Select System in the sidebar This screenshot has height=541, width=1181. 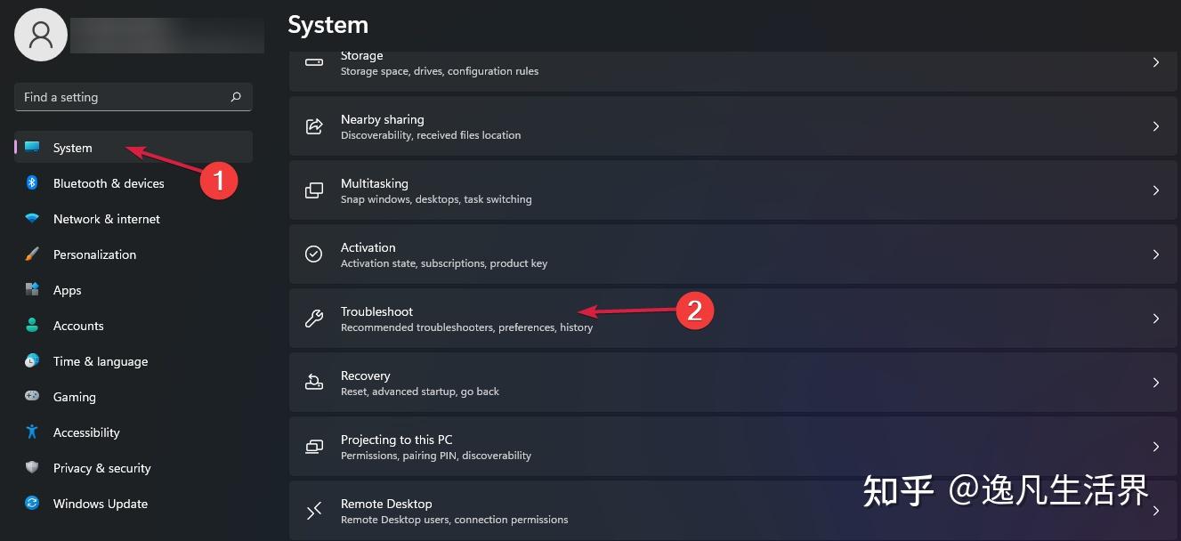[73, 148]
